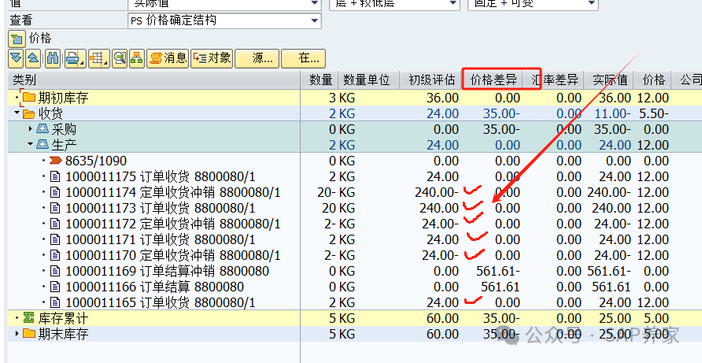The height and width of the screenshot is (363, 702).
Task: Open the 固定 + 可变 dropdown at top
Action: click(592, 4)
